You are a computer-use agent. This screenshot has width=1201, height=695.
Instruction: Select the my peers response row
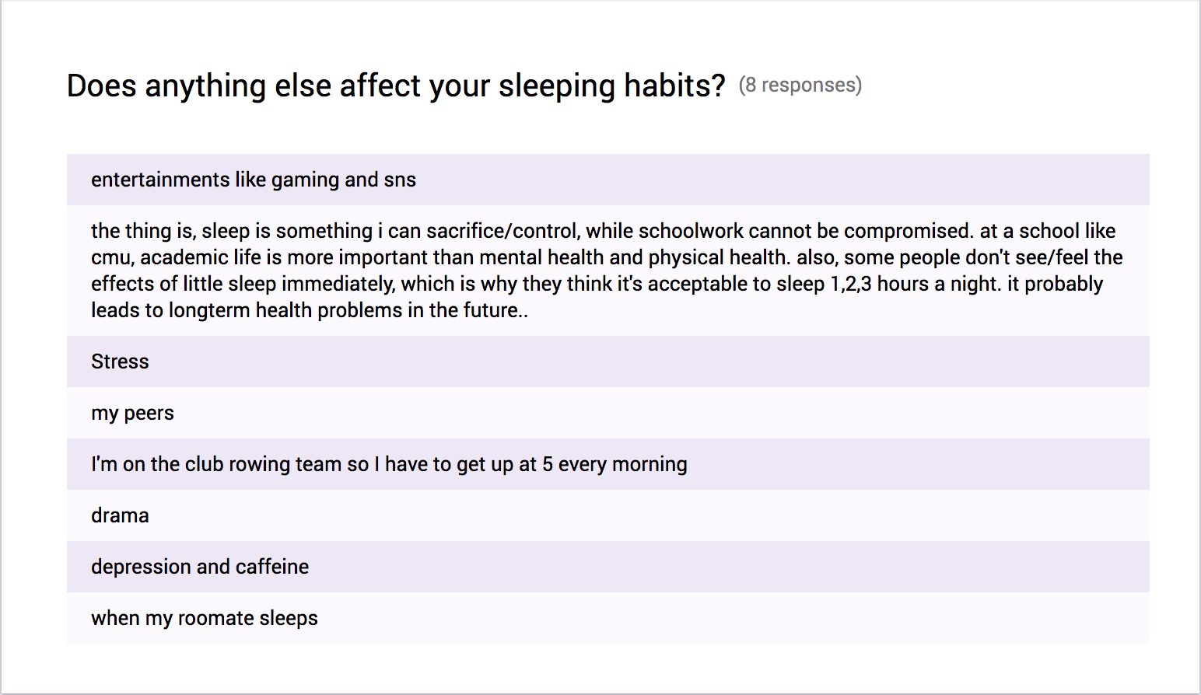coord(608,413)
